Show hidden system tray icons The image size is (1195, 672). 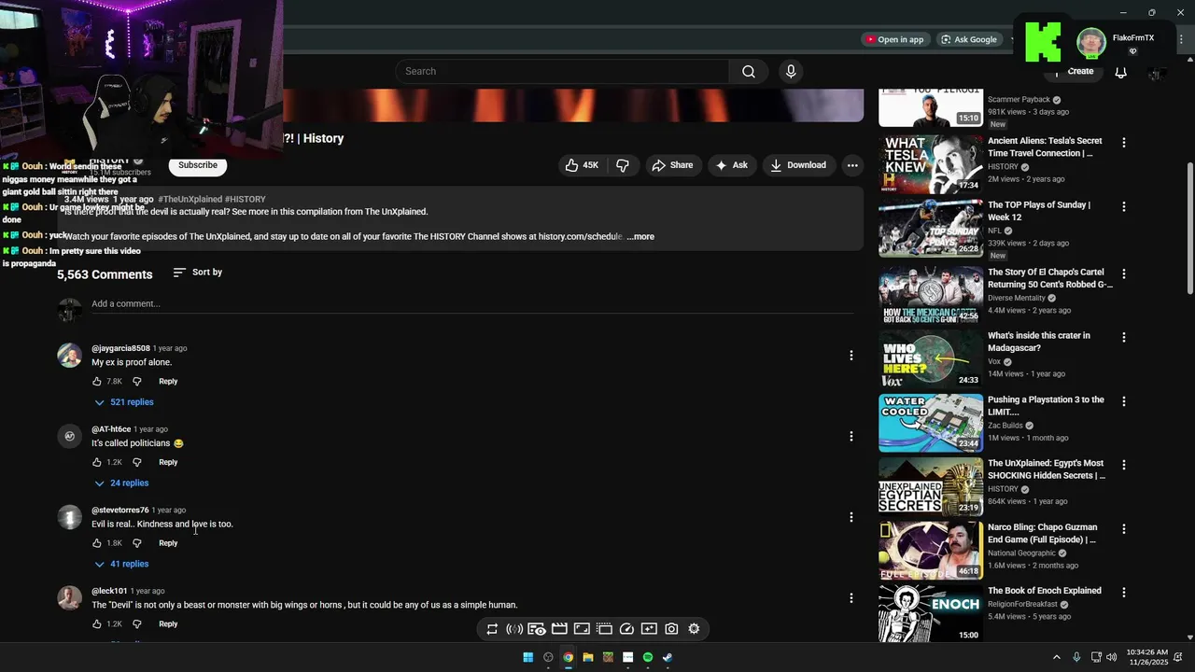(1057, 657)
